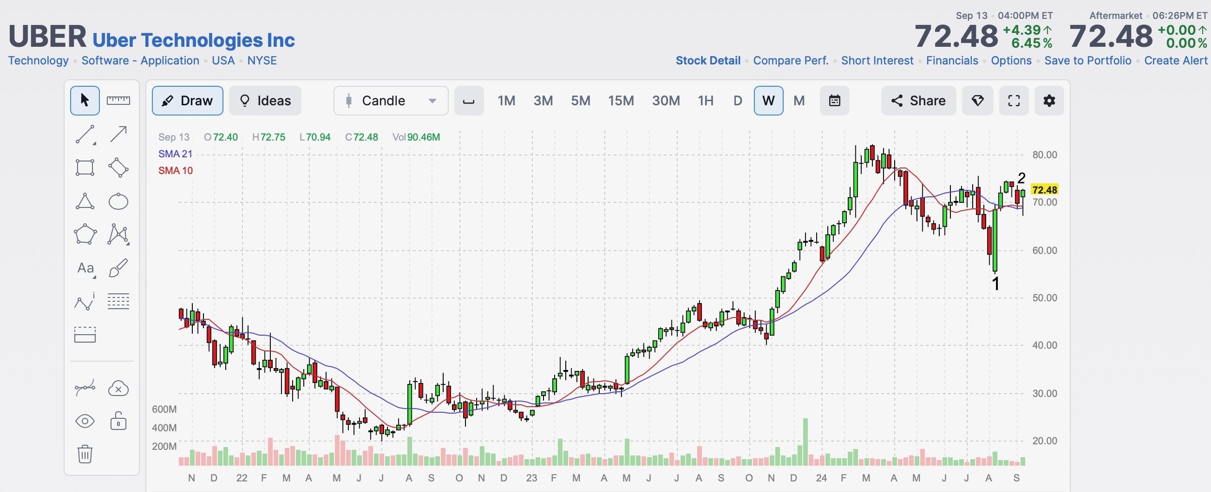Go to Stock Detail
This screenshot has height=492, width=1211.
tap(708, 61)
